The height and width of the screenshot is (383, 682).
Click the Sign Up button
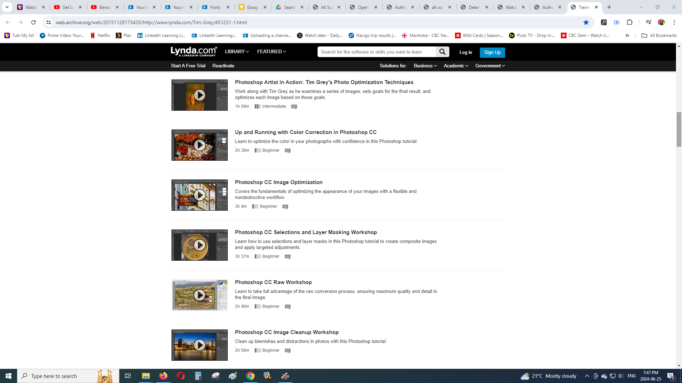(492, 52)
